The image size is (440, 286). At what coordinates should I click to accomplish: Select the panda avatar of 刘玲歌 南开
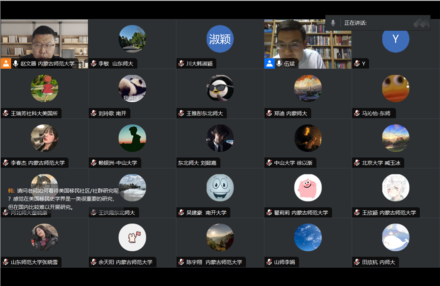point(132,88)
